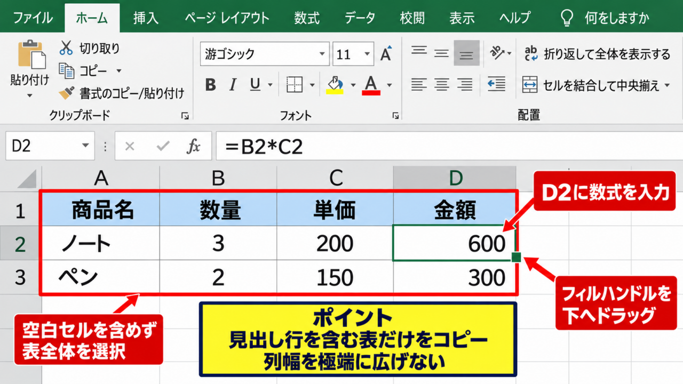Select bottom align button
The width and height of the screenshot is (683, 384).
[466, 53]
